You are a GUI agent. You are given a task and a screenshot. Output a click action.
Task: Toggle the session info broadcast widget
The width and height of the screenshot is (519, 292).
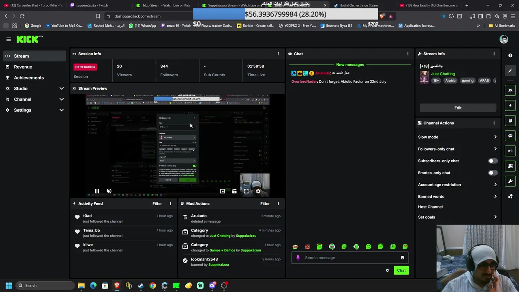click(510, 151)
